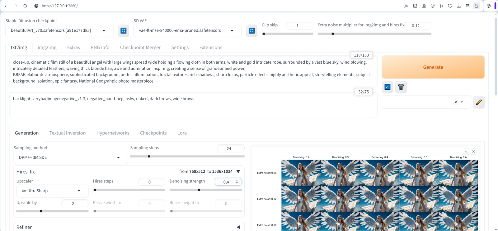Image resolution: width=498 pixels, height=231 pixels.
Task: Open the browser edit note icon
Action: coord(415,6)
